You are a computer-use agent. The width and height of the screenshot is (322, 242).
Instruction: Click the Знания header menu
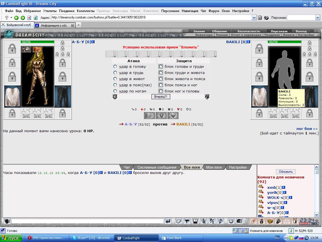tap(199, 31)
